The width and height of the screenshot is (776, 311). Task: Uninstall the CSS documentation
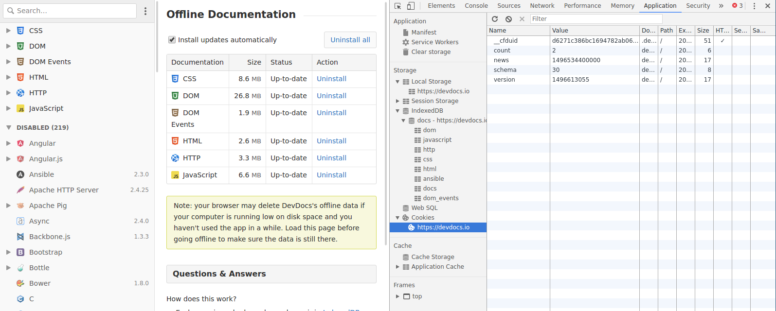(x=331, y=79)
